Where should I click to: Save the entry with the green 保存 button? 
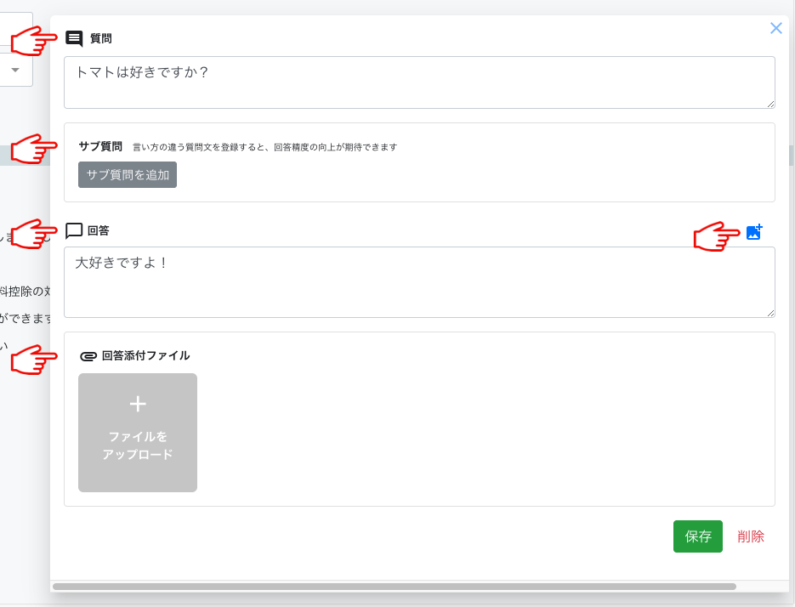tap(697, 536)
